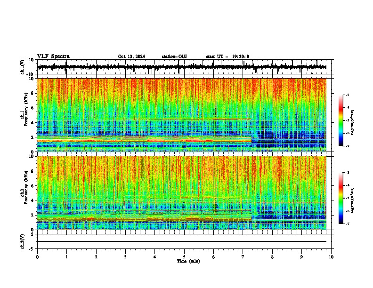Viewport: 373px width, 288px height.
Task: Click the ch.1(V) waveform panel trace
Action: pyautogui.click(x=182, y=67)
